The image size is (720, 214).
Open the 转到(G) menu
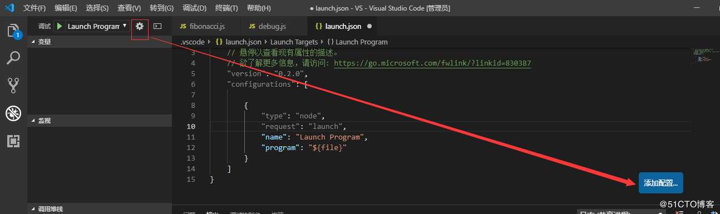(x=162, y=8)
